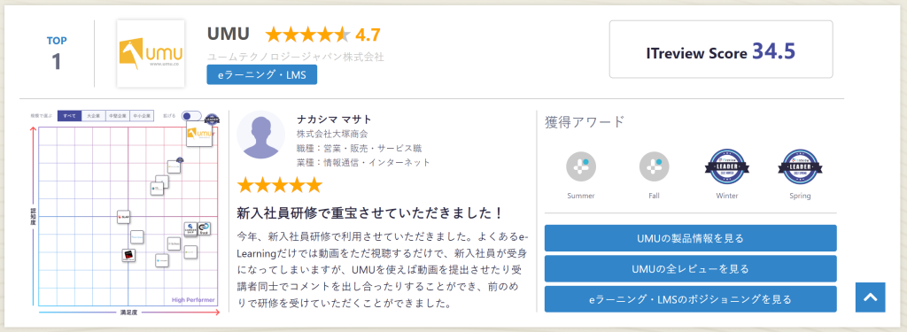
Task: Click the red-black logo marker on grid
Action: click(x=129, y=256)
